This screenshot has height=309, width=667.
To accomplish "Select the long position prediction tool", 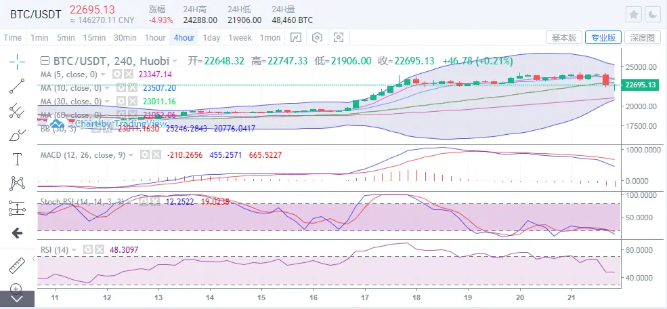I will pos(17,209).
